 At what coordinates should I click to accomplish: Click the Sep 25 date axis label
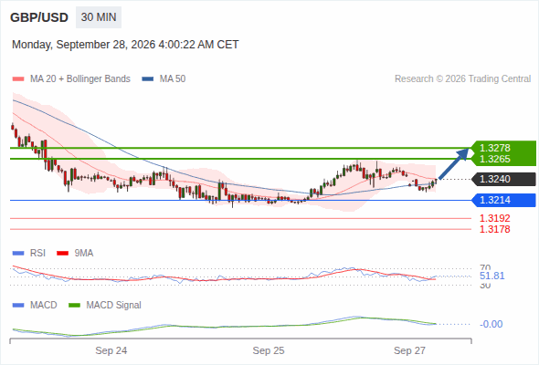coord(269,350)
